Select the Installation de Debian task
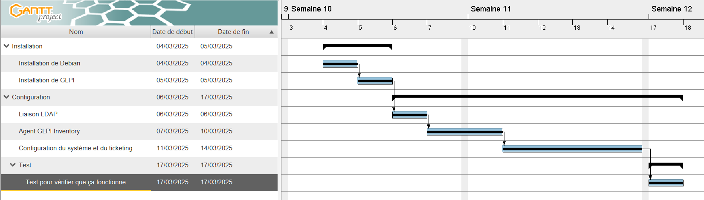 [x=49, y=63]
